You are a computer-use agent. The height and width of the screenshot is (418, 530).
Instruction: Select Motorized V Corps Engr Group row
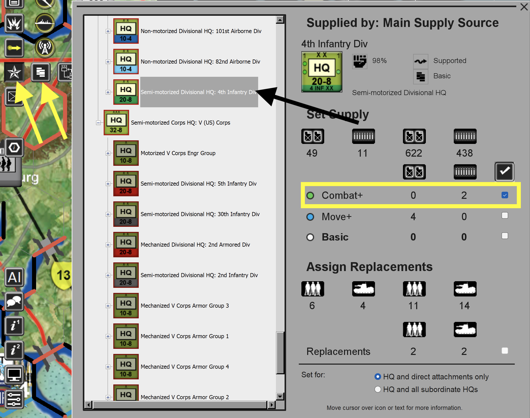pyautogui.click(x=178, y=153)
